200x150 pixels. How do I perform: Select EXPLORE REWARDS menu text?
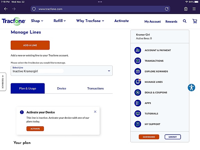(156, 71)
